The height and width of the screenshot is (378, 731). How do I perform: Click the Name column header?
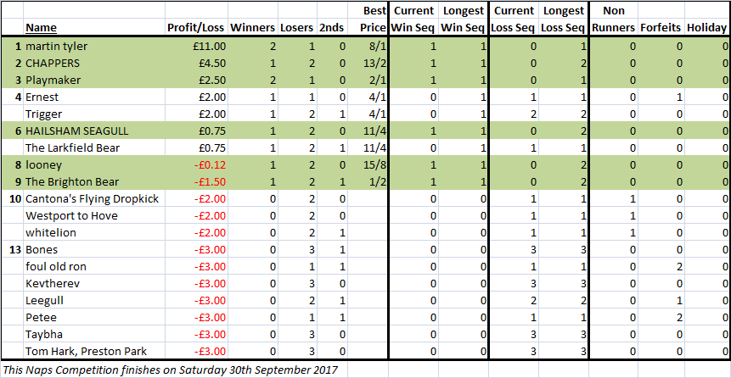pos(41,28)
